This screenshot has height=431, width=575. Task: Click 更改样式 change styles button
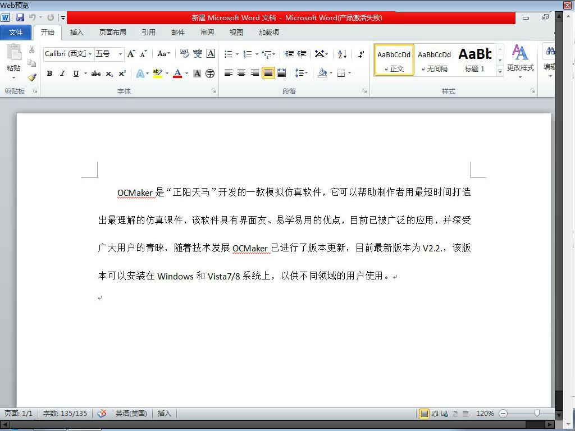[520, 61]
